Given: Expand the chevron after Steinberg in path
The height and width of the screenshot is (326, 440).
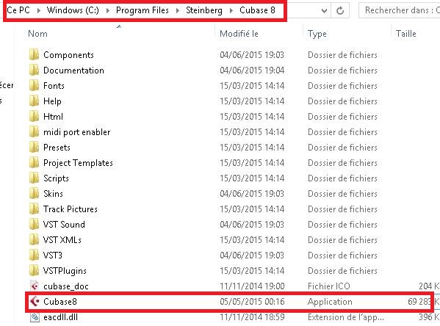Looking at the screenshot, I should (x=231, y=11).
